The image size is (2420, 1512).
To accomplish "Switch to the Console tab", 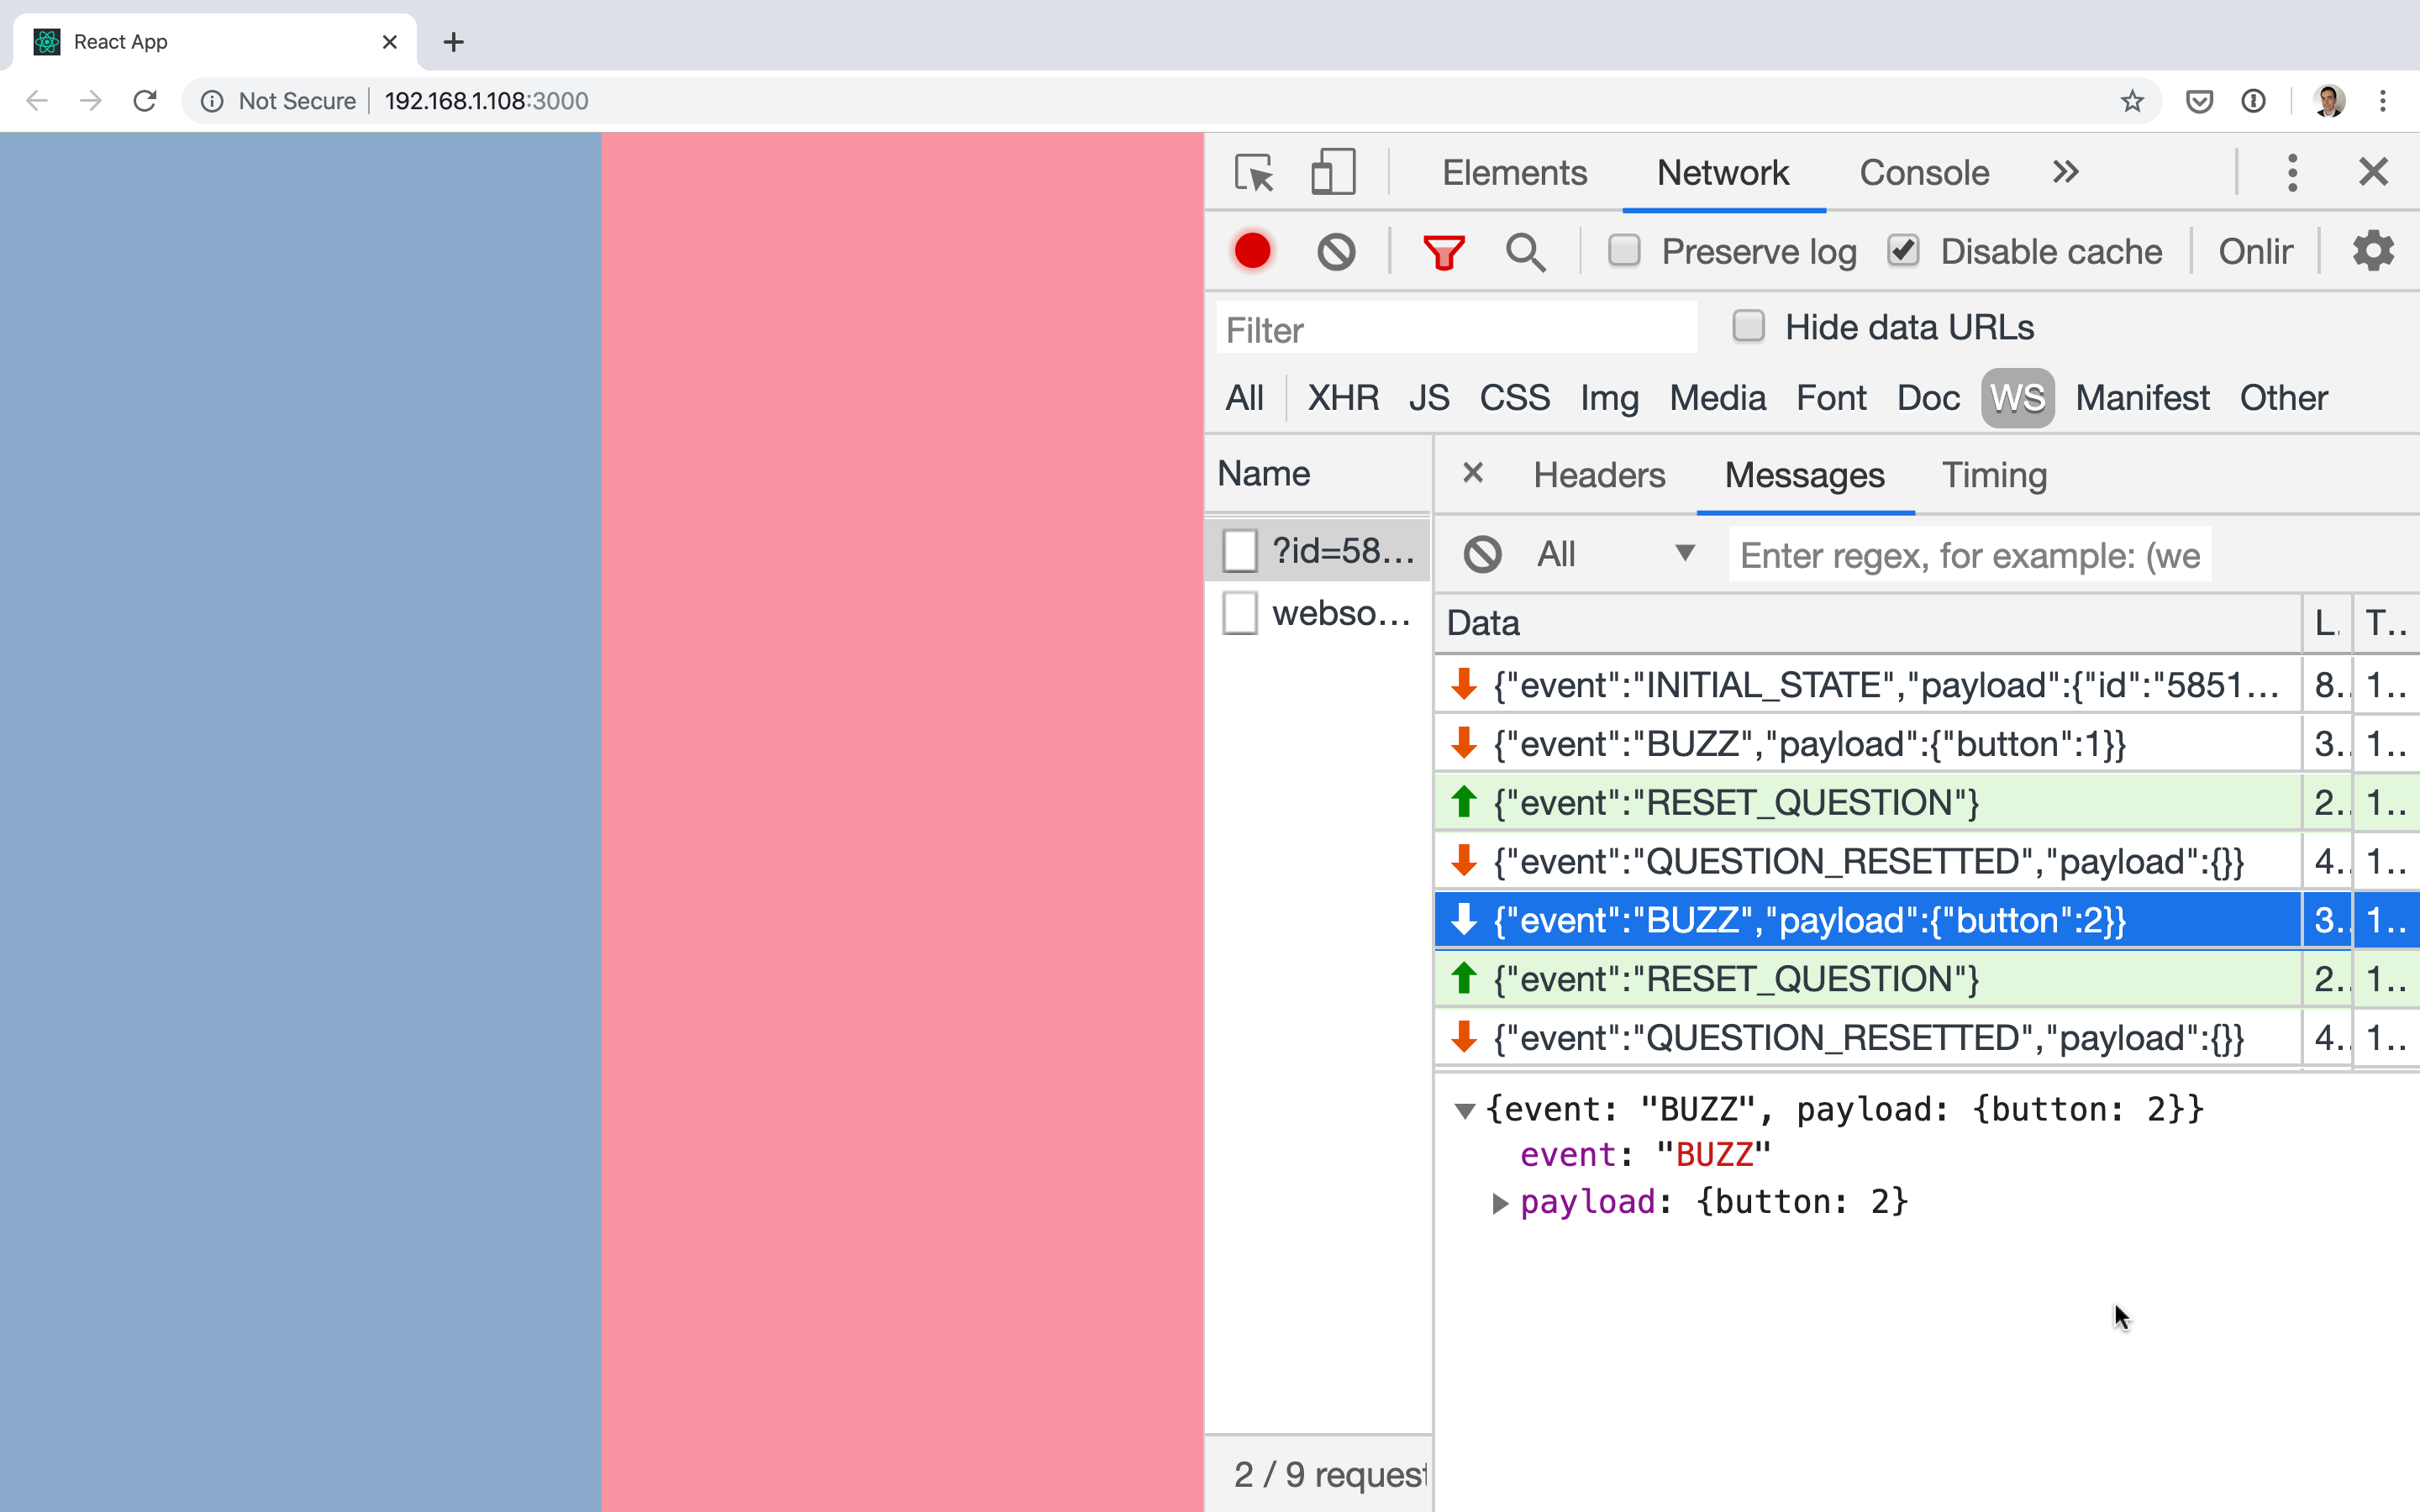I will coord(1923,172).
